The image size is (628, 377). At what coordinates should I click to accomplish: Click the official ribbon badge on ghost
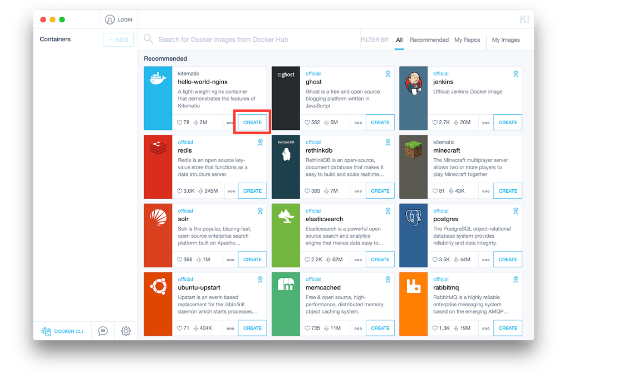tap(387, 74)
